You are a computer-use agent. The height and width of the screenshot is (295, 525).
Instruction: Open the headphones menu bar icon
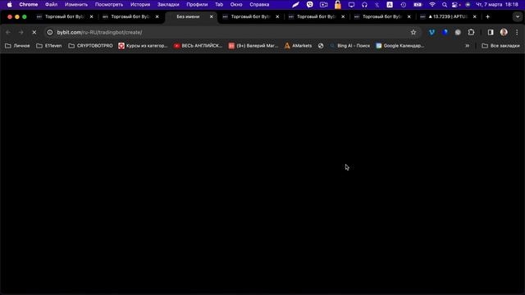(x=364, y=5)
